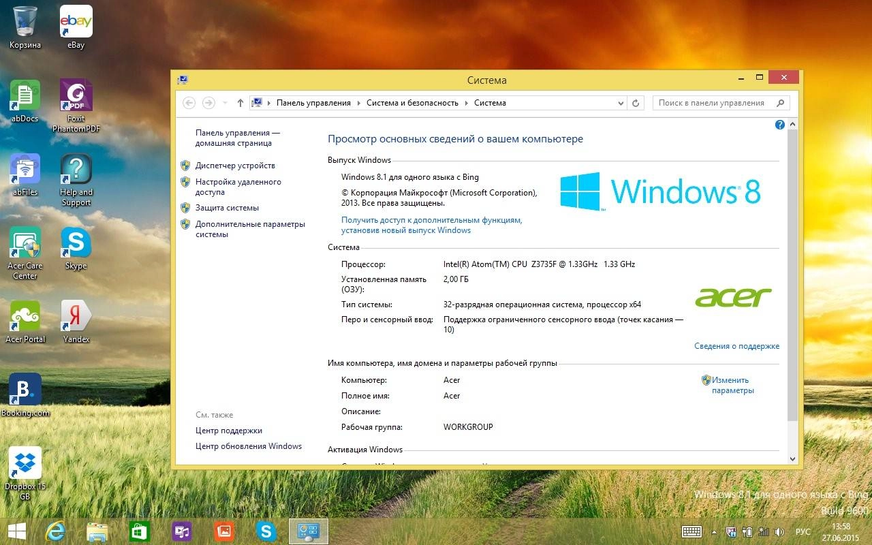
Task: Click the network signal tray icon
Action: [x=763, y=532]
